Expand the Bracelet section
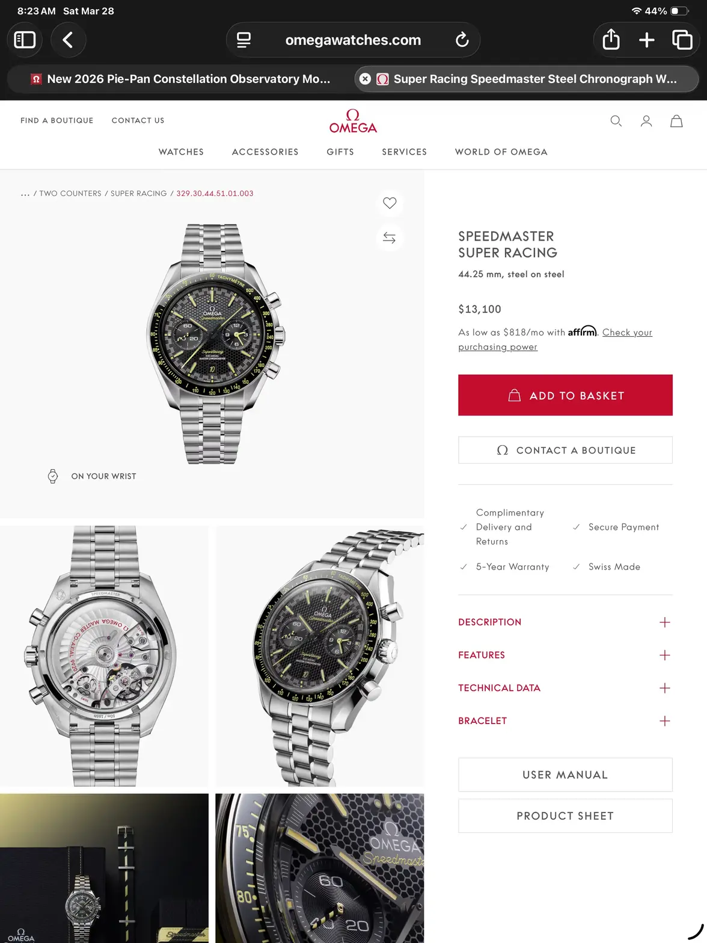The image size is (707, 943). coord(565,721)
